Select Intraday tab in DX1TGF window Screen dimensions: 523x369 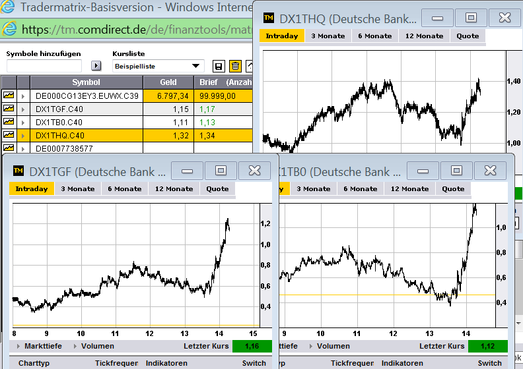[32, 188]
